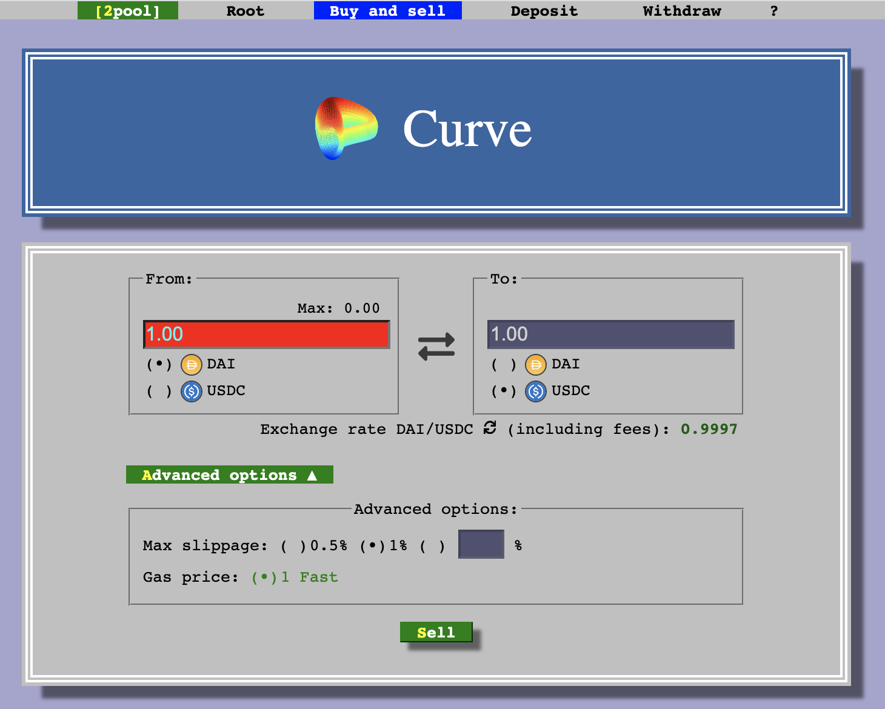The height and width of the screenshot is (709, 885).
Task: Switch to the Withdraw tab
Action: [x=681, y=10]
